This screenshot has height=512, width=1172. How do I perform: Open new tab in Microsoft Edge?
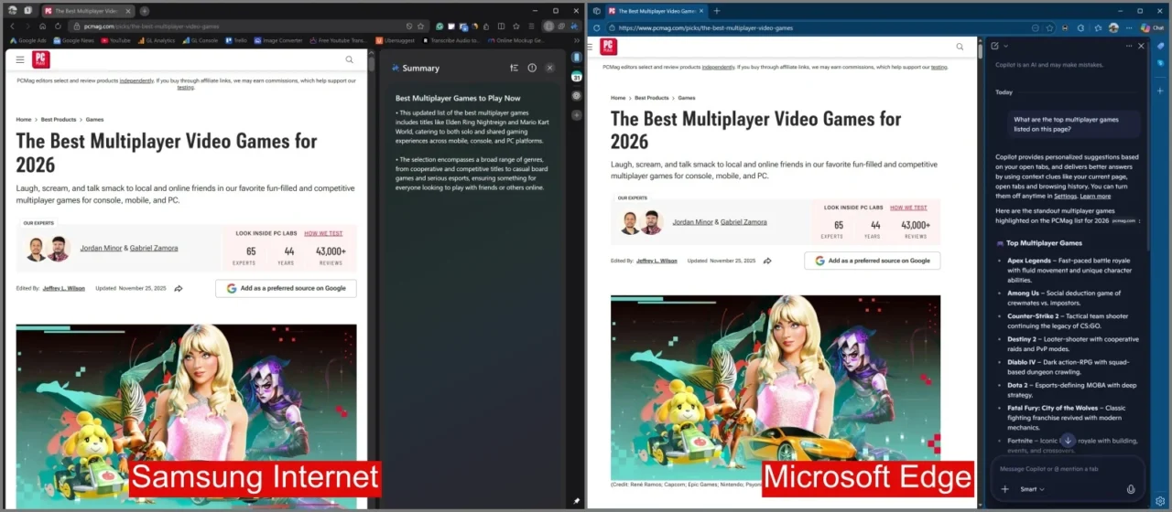pyautogui.click(x=717, y=11)
